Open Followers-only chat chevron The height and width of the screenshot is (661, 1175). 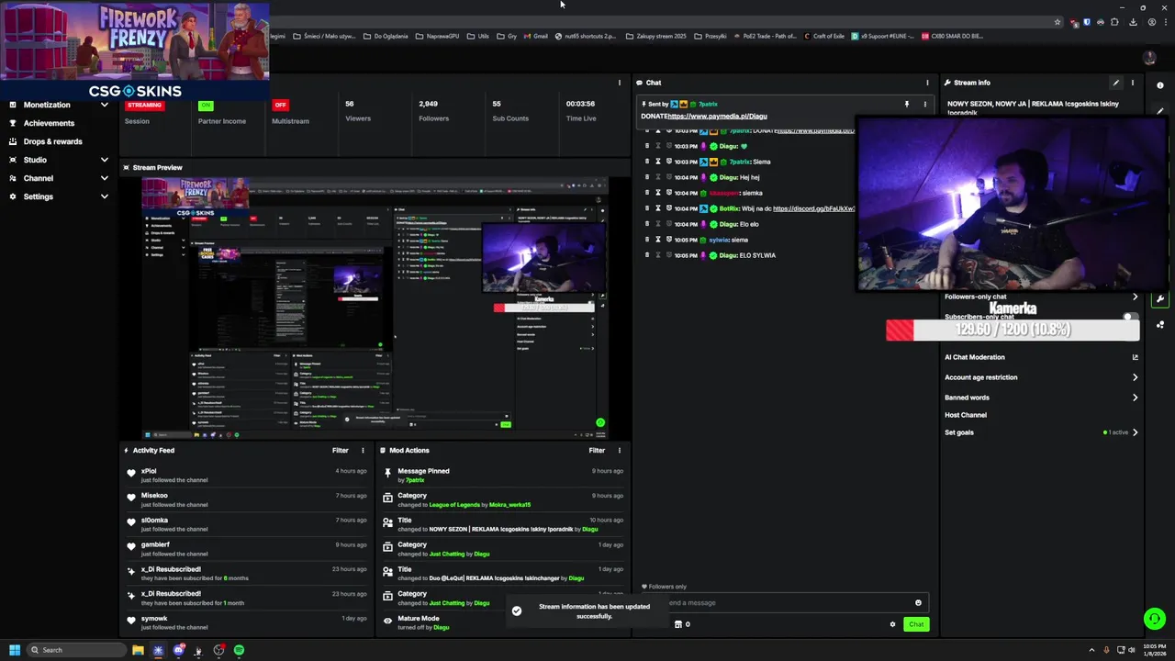[1135, 297]
